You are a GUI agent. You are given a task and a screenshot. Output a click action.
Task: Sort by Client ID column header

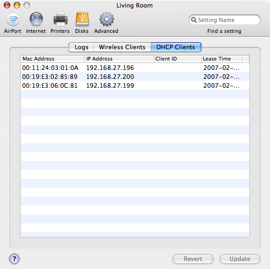pos(177,59)
